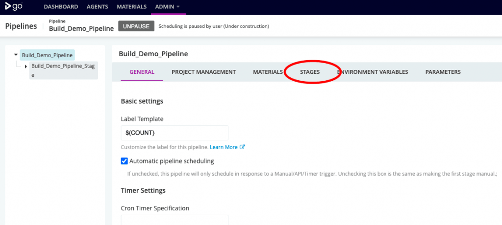Image resolution: width=502 pixels, height=225 pixels.
Task: Click the Label Template input field
Action: click(175, 133)
